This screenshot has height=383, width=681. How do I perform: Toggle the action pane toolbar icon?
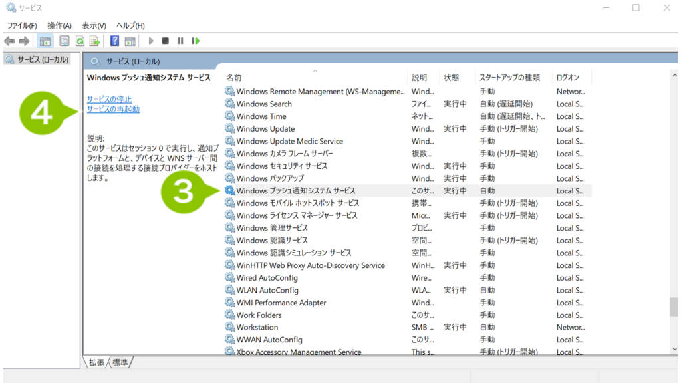[x=130, y=41]
